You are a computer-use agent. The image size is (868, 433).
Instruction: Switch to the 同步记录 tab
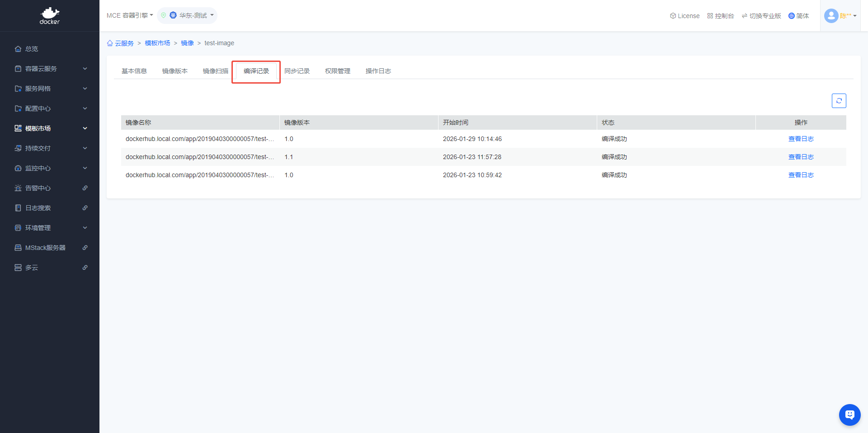297,71
